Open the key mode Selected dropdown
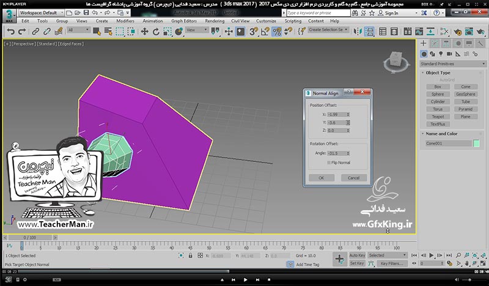This screenshot has width=489, height=286. 388,255
